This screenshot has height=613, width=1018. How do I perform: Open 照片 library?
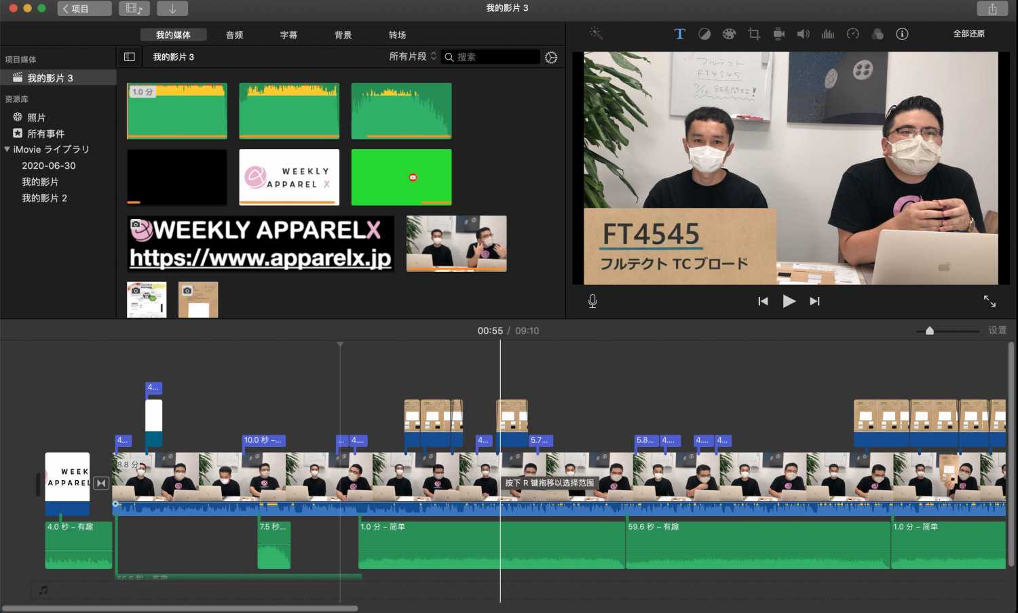coord(36,117)
